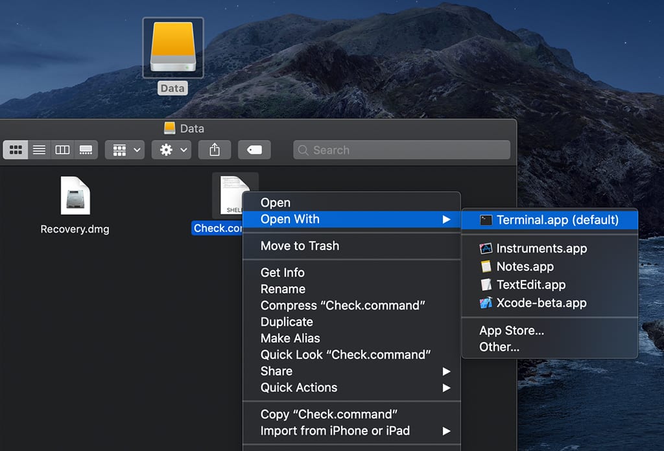Choose Quick Look "Check.command"

[351, 354]
